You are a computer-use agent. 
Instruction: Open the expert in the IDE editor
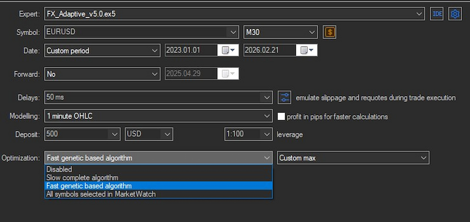pos(437,14)
